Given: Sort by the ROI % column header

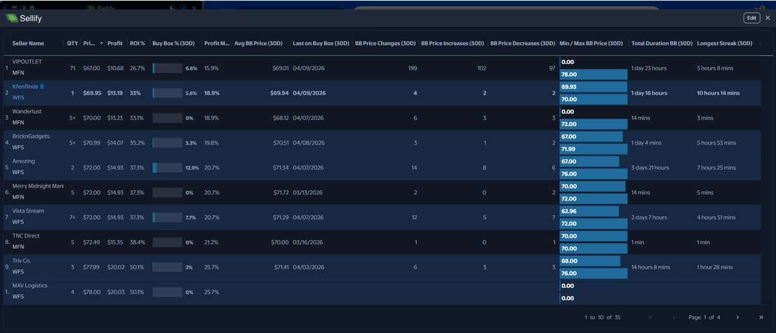Looking at the screenshot, I should click(x=137, y=43).
